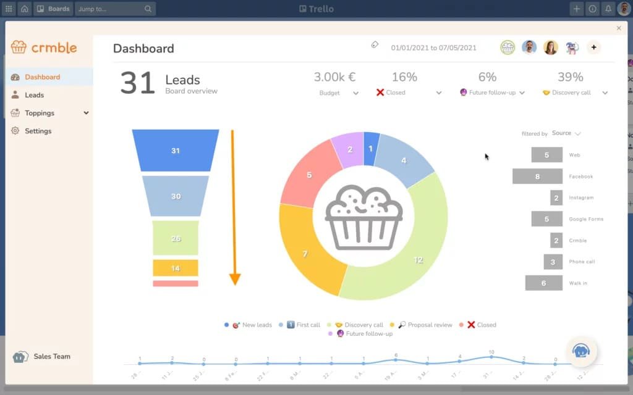Open the Trello apps grid icon
Viewport: 633px width, 395px height.
(x=8, y=9)
